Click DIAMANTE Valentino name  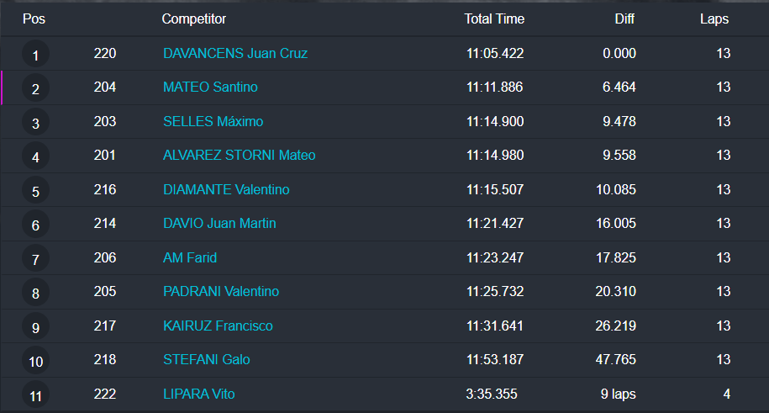[226, 190]
